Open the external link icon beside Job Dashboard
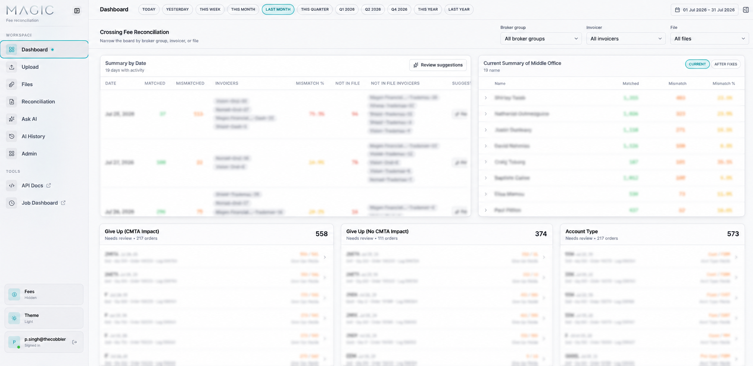 (63, 203)
